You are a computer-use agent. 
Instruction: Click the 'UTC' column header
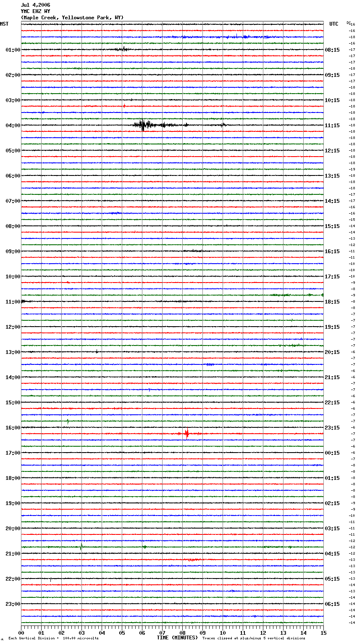pos(334,24)
